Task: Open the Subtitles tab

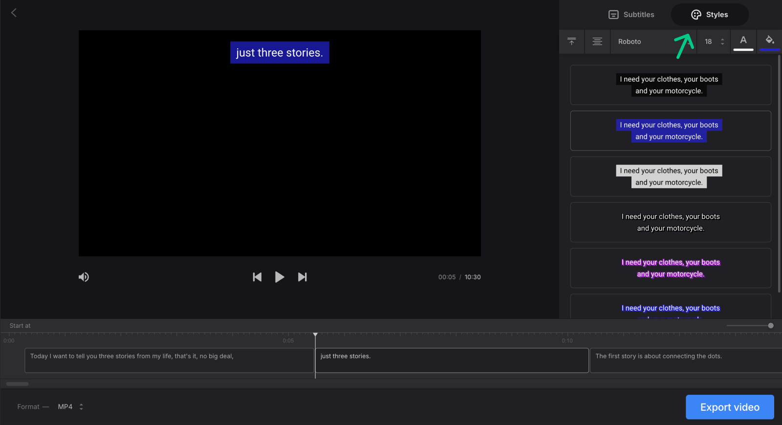Action: (x=631, y=15)
